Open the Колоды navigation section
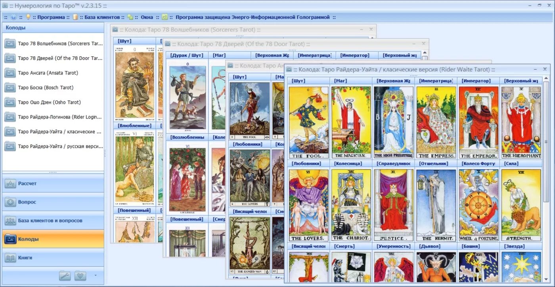Image resolution: width=555 pixels, height=287 pixels. 53,239
